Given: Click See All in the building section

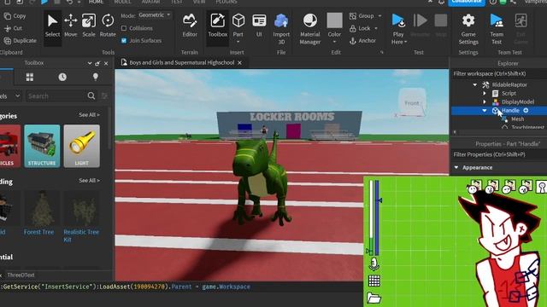Looking at the screenshot, I should coord(89,180).
